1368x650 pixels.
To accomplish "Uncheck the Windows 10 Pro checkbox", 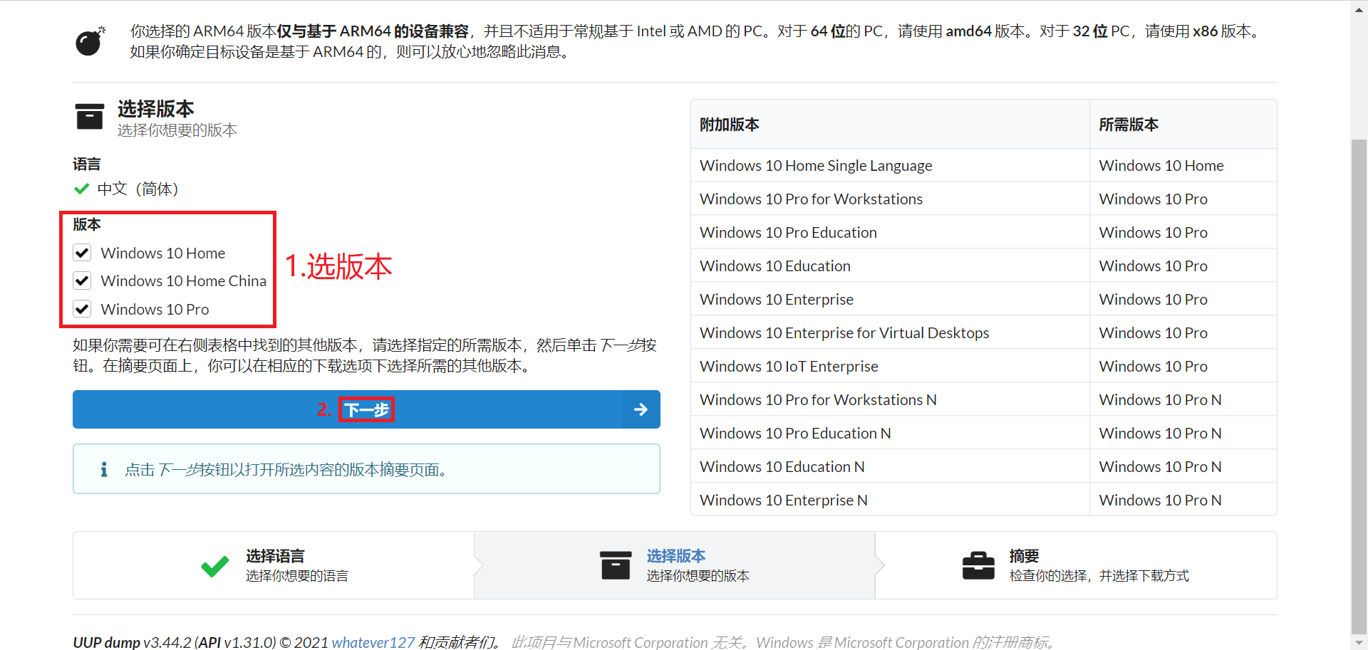I will pyautogui.click(x=82, y=309).
